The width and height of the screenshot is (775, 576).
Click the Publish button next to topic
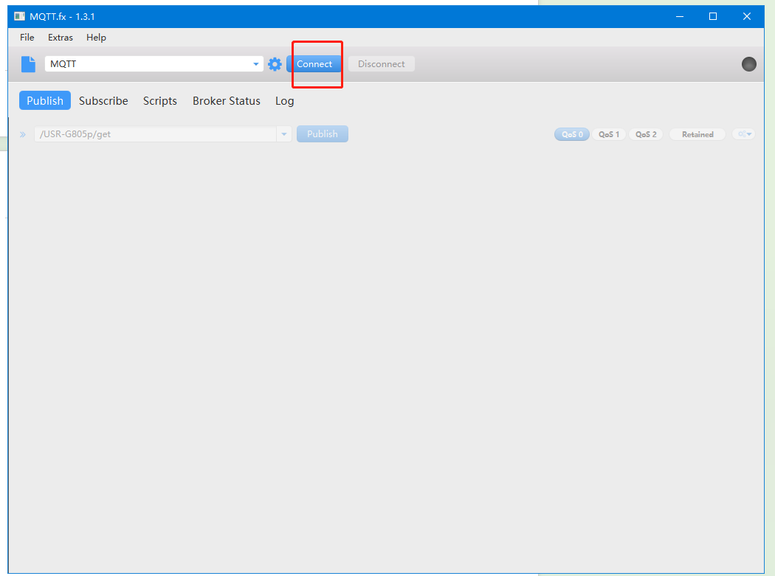322,134
